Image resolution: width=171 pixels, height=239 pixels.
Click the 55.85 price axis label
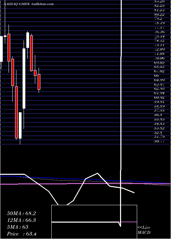(x=159, y=119)
